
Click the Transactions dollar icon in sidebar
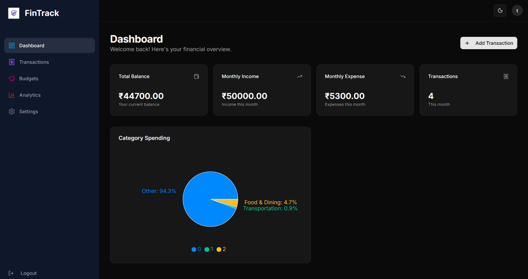pos(12,62)
